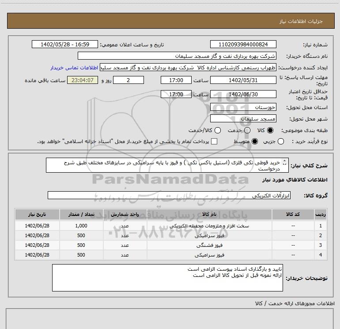Viewport: 340px width, 329px height.
Task: Click the response deadline date 1402/05/31
Action: click(243, 80)
